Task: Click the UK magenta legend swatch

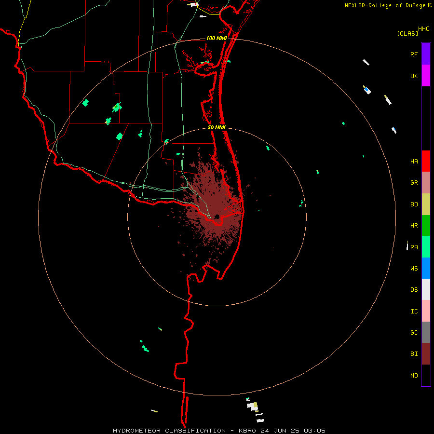Action: click(x=426, y=76)
